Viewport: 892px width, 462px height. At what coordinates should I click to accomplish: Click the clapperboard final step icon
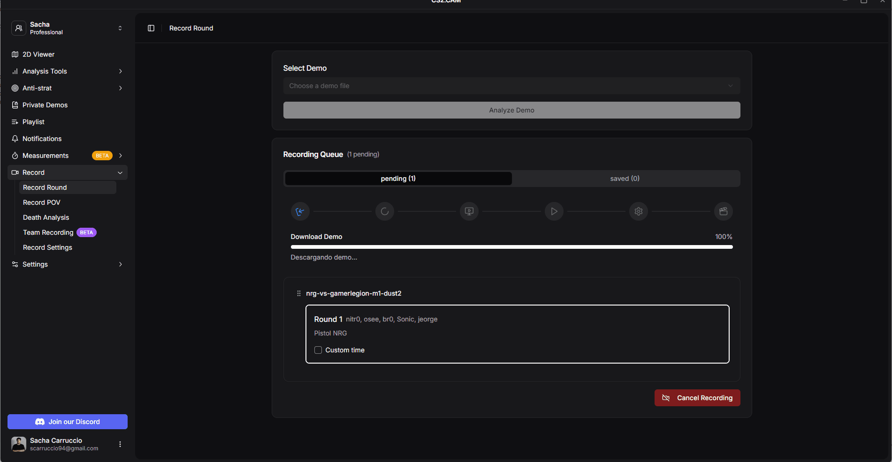[x=723, y=211]
